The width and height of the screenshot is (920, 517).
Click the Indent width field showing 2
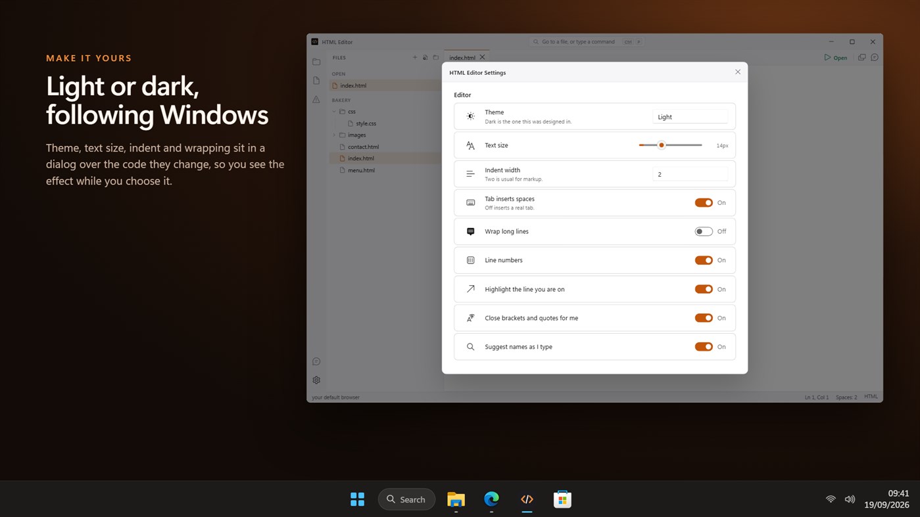click(x=690, y=174)
